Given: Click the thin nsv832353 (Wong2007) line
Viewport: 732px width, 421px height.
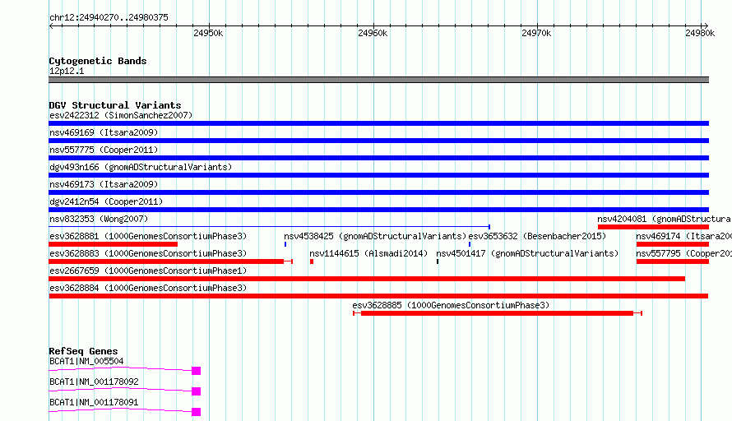Looking at the screenshot, I should coord(270,227).
